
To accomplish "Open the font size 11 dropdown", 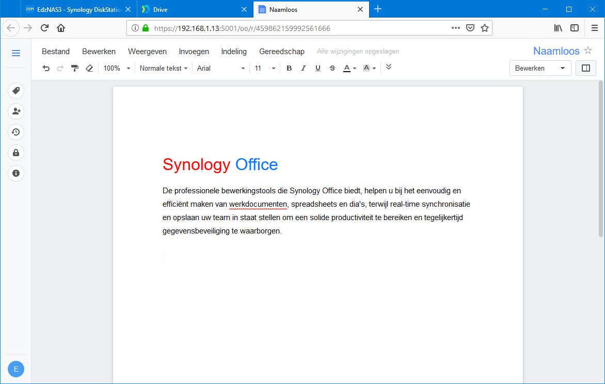I will 265,68.
